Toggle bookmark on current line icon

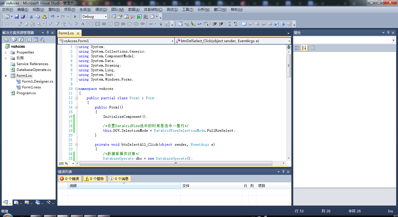[x=244, y=24]
